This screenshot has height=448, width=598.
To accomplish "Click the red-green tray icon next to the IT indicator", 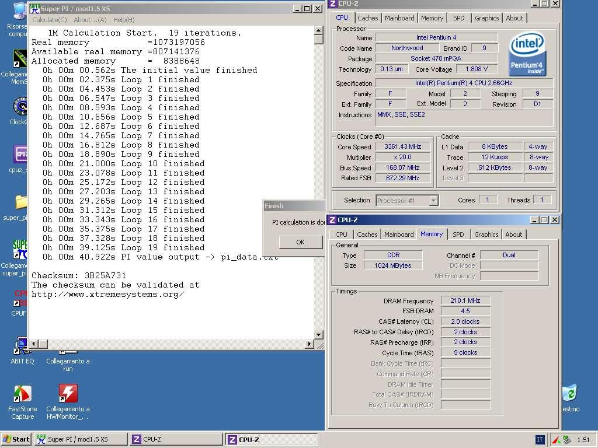I will pos(556,440).
